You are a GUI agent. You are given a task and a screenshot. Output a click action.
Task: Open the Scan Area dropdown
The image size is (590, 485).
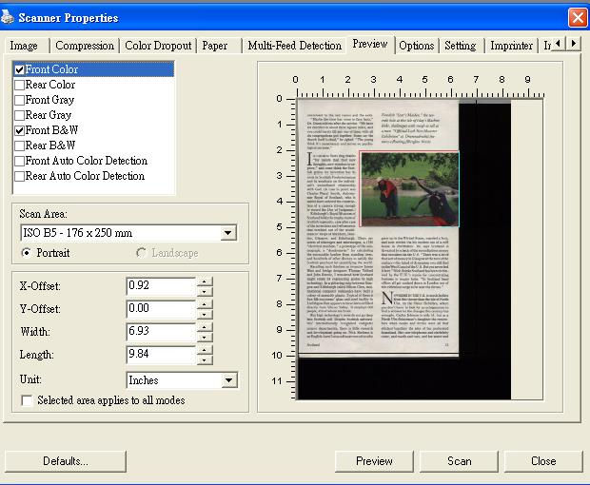[x=228, y=233]
